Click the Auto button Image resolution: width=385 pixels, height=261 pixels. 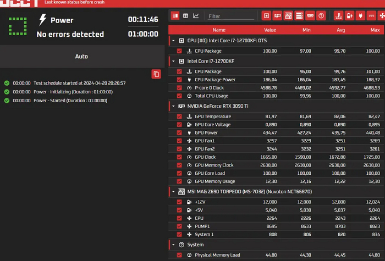tap(81, 57)
